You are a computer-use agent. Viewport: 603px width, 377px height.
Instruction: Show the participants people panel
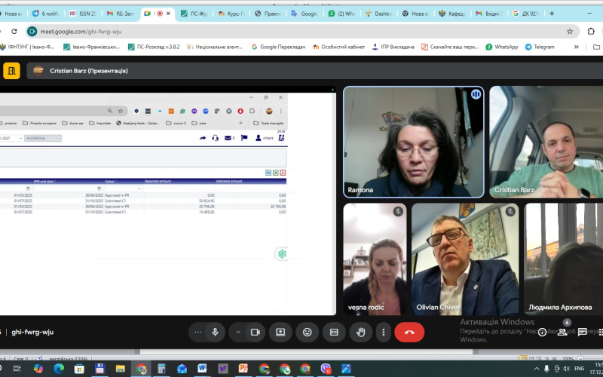point(562,332)
